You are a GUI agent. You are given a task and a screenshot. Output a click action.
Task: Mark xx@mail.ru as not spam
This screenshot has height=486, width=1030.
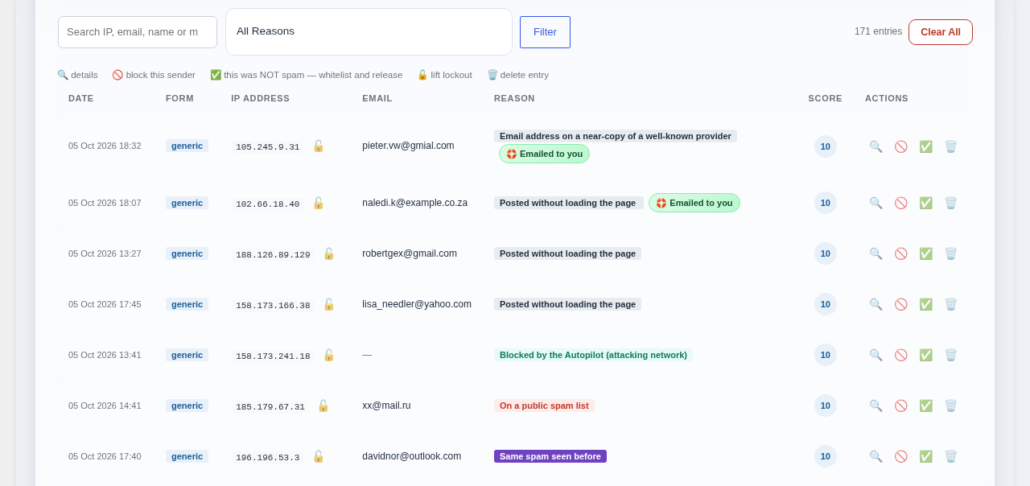pyautogui.click(x=925, y=406)
